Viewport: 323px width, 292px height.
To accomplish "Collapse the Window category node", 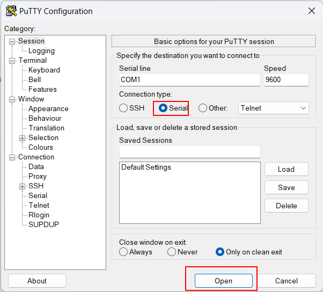I will click(12, 99).
